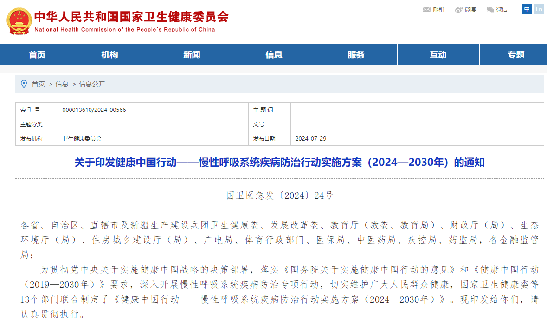This screenshot has width=547, height=325.
Task: Open the 信息 navigation menu
Action: pos(274,55)
